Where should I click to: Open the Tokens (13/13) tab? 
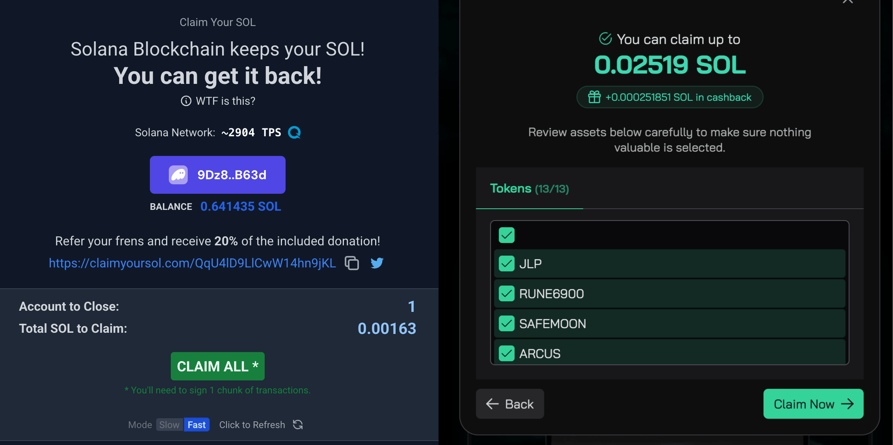(529, 189)
